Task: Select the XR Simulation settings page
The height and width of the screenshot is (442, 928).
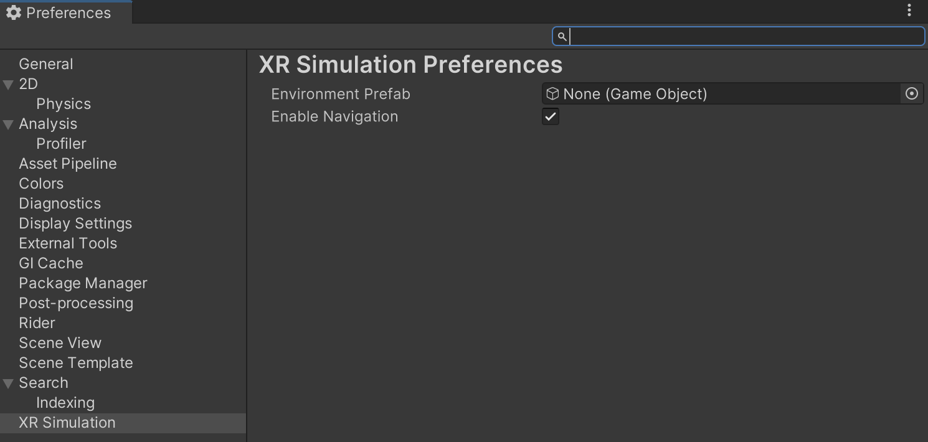Action: pyautogui.click(x=67, y=422)
